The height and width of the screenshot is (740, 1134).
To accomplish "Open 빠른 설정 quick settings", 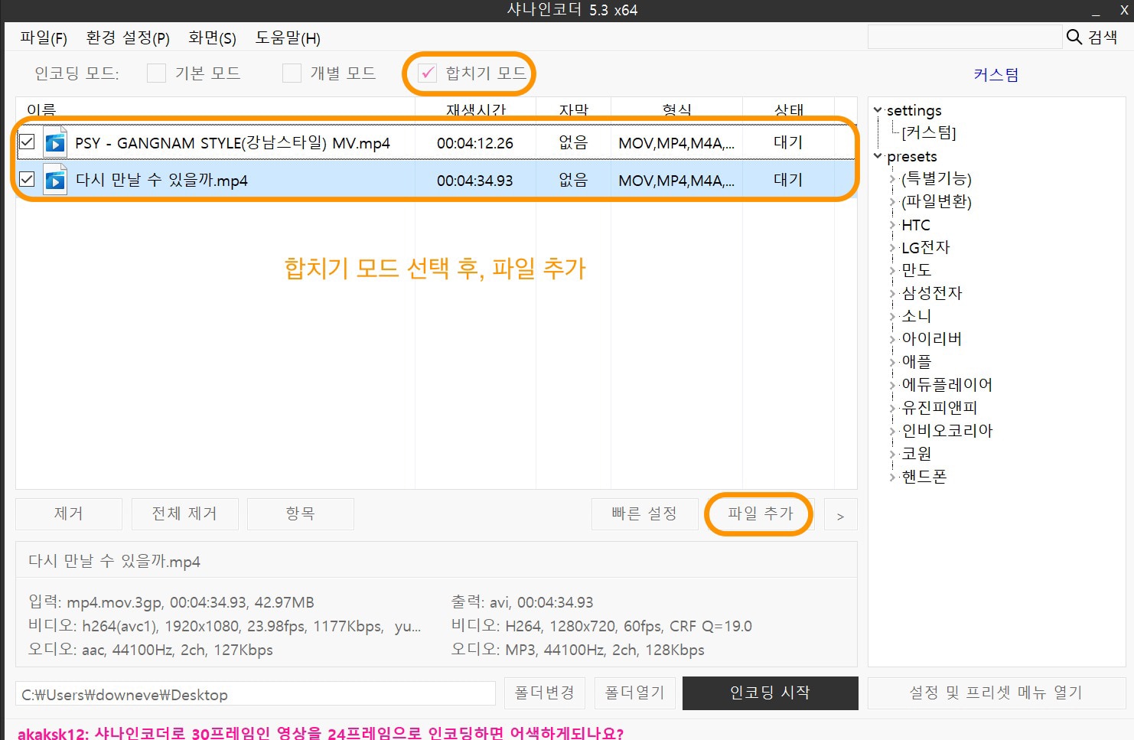I will point(644,513).
